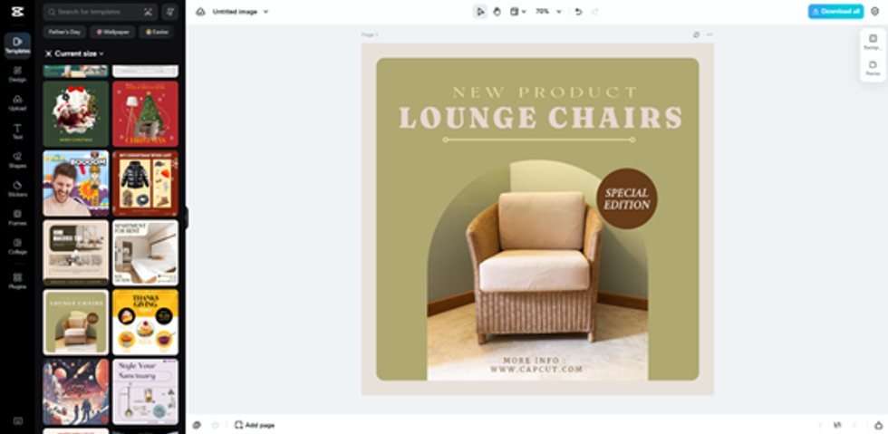Open the Shapes panel
The image size is (888, 434).
(17, 159)
